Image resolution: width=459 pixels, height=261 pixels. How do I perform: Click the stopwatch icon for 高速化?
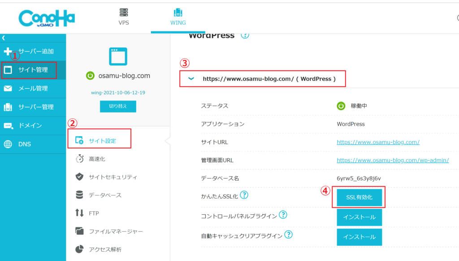point(79,159)
